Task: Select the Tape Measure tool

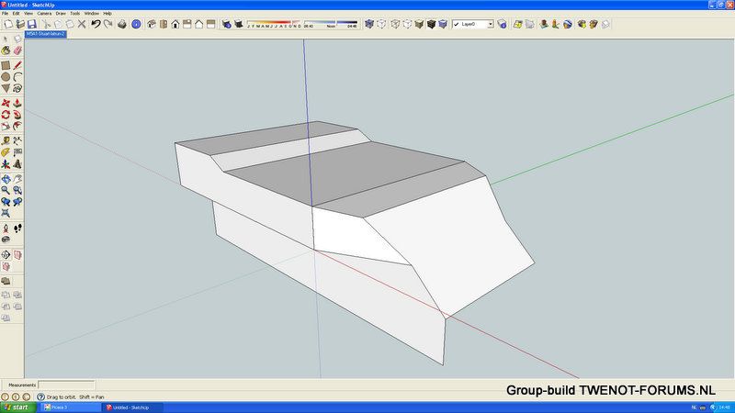Action: [x=6, y=141]
